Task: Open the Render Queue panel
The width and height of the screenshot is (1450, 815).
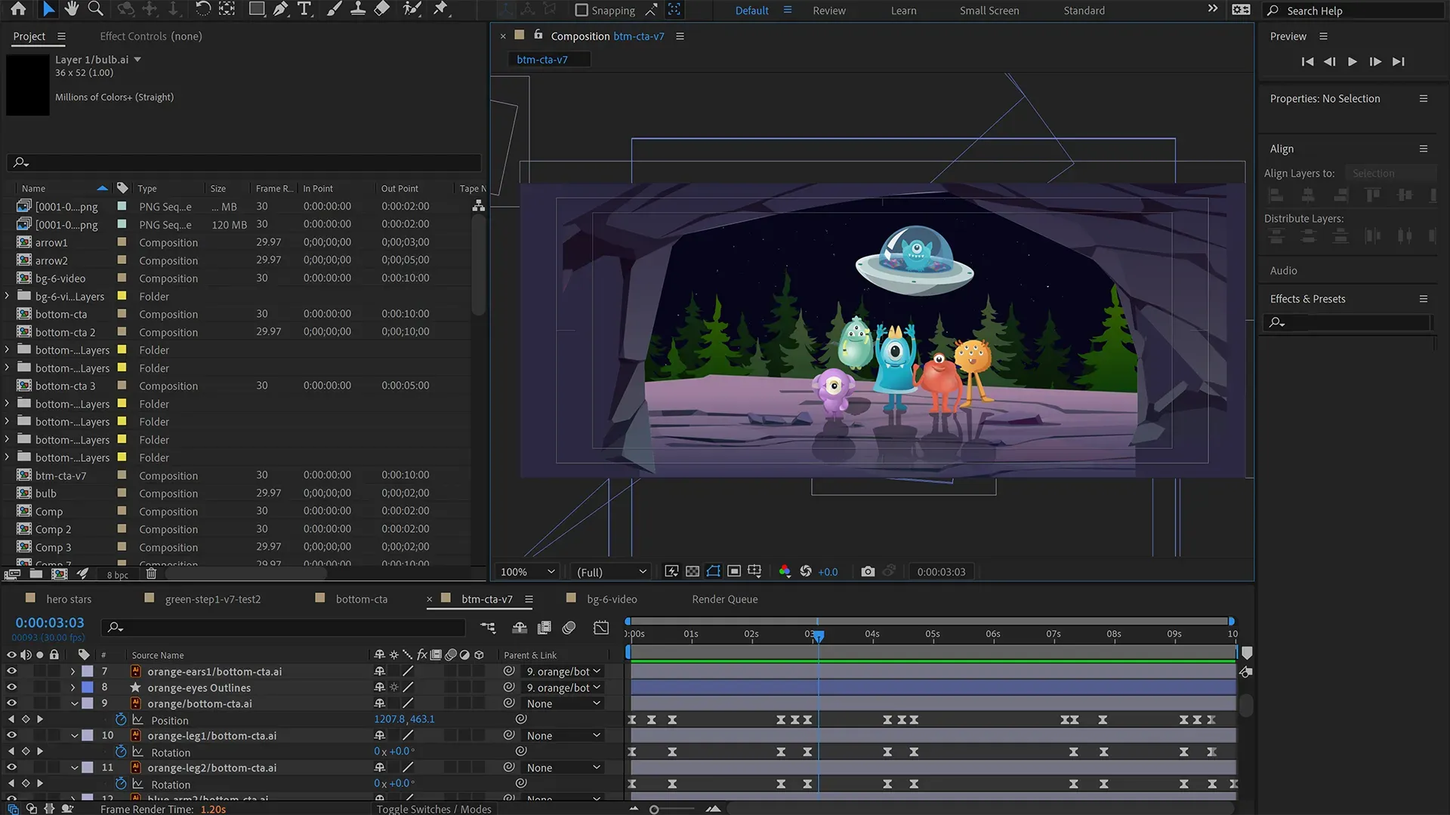Action: 723,598
